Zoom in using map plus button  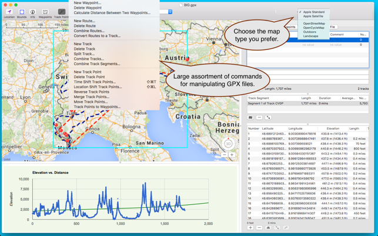click(x=232, y=155)
